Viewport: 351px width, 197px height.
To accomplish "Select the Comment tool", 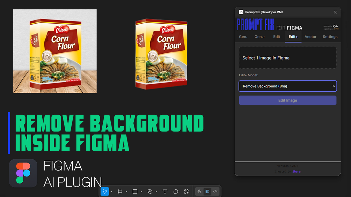I will tap(175, 191).
